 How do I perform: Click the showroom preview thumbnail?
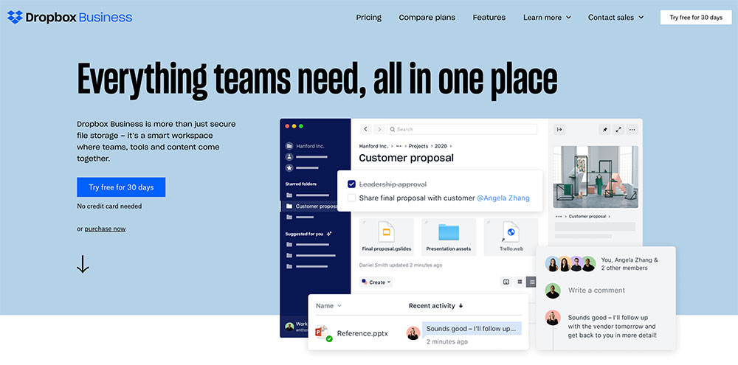click(x=596, y=177)
